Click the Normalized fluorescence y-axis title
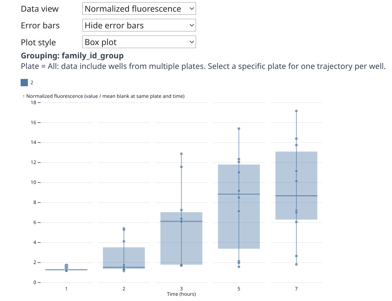 [105, 96]
